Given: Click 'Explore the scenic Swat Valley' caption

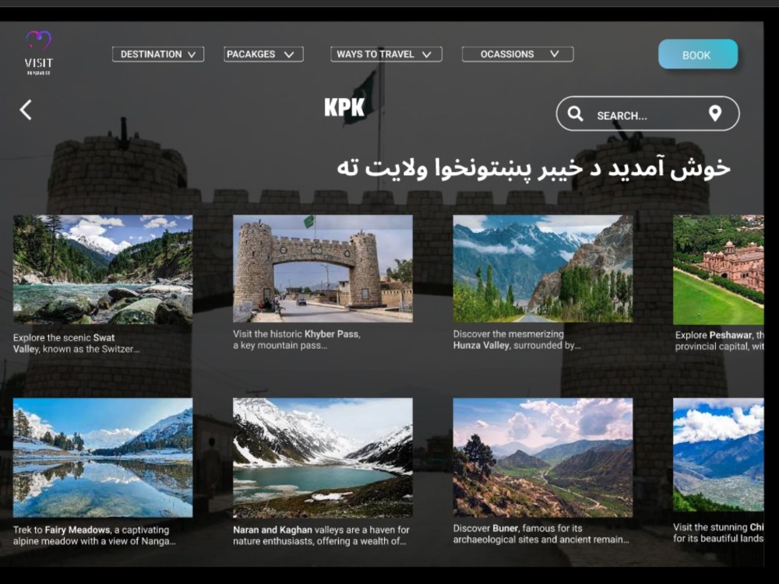Looking at the screenshot, I should tap(76, 343).
